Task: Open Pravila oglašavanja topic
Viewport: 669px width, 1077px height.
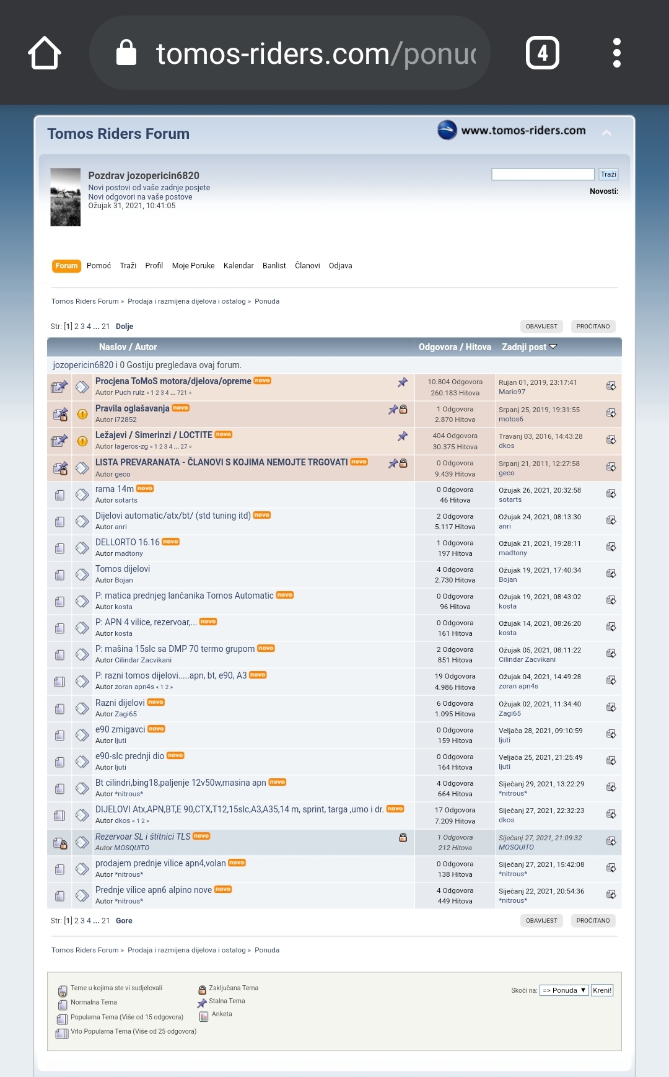Action: point(133,408)
